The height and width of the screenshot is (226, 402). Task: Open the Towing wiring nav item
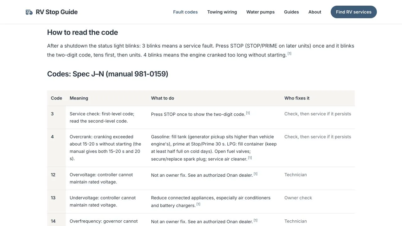click(x=222, y=12)
